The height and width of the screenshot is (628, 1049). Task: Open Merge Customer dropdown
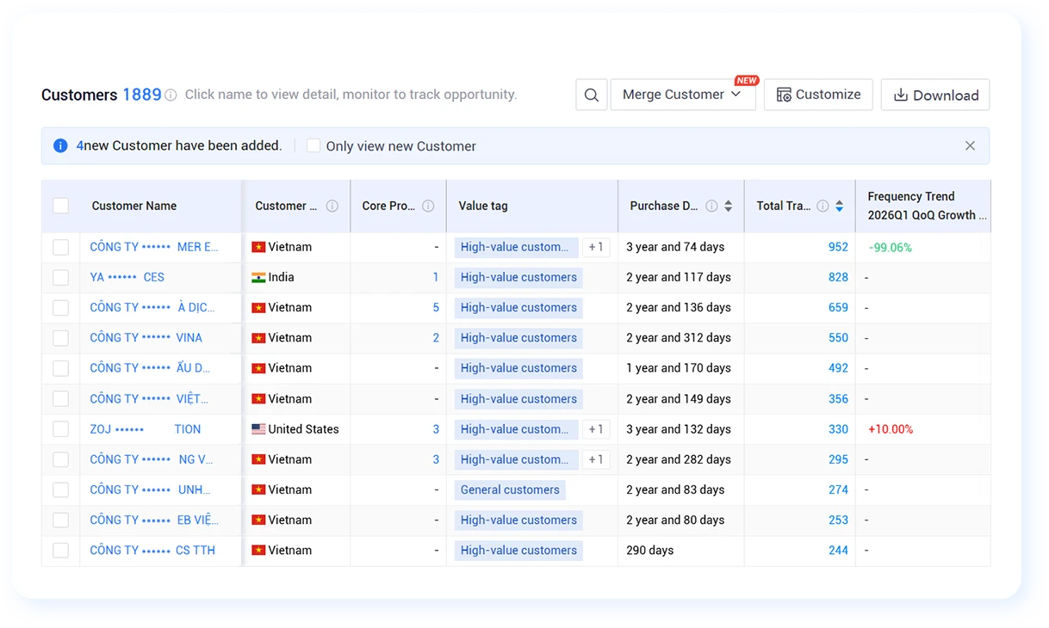(x=683, y=95)
